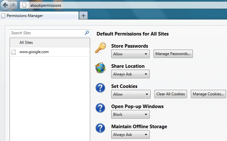Image resolution: width=227 pixels, height=141 pixels.
Task: Click the Maintain Offline Storage question icon
Action: pyautogui.click(x=100, y=128)
